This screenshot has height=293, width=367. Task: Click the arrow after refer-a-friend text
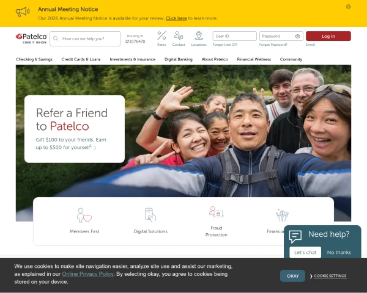[95, 148]
